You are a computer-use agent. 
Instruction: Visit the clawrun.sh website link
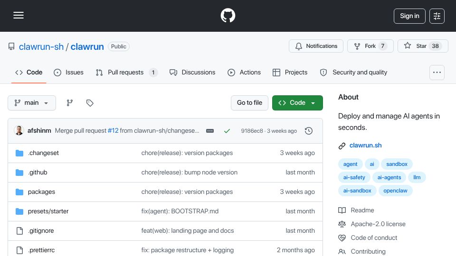tap(365, 146)
